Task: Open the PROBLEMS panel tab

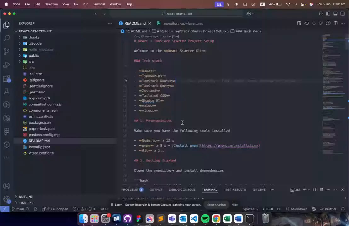Action: click(132, 189)
